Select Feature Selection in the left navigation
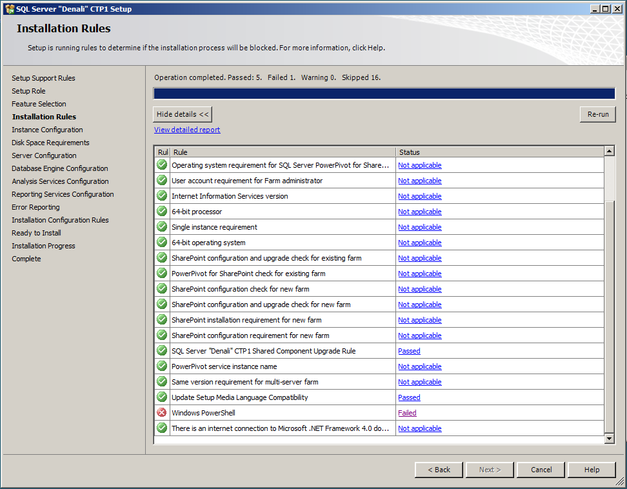 (39, 103)
